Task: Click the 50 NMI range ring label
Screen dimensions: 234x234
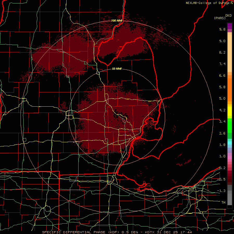Action: (117, 69)
